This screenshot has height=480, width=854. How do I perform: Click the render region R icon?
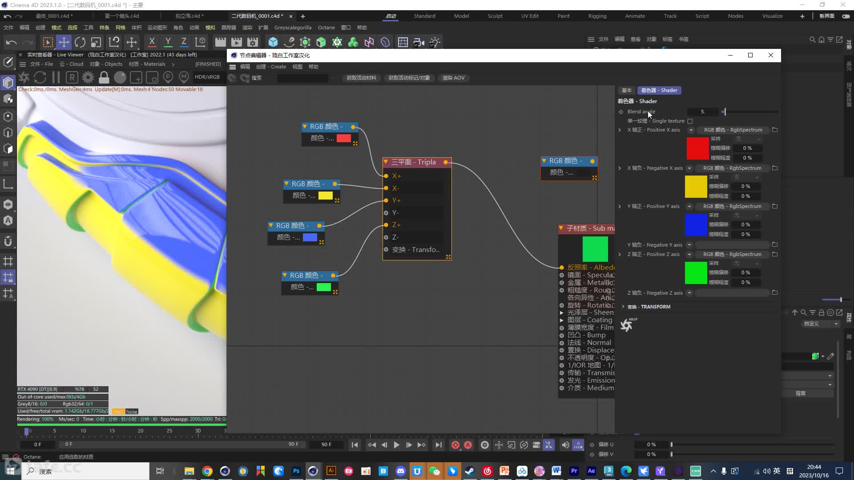tap(72, 77)
